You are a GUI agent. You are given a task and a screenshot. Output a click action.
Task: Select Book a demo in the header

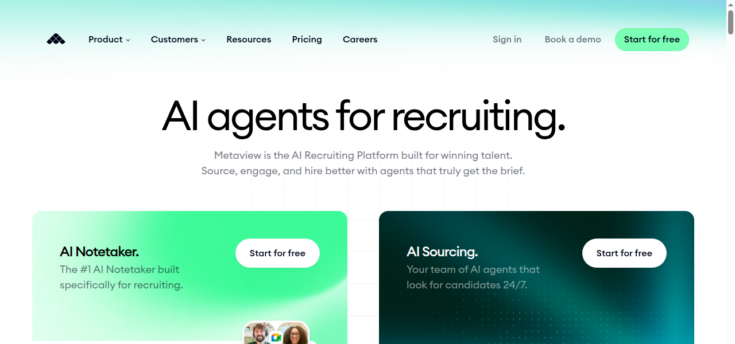572,40
